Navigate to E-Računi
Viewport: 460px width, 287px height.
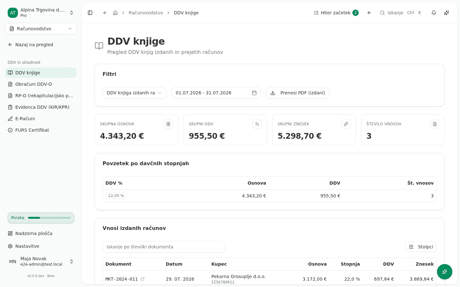(x=41, y=119)
